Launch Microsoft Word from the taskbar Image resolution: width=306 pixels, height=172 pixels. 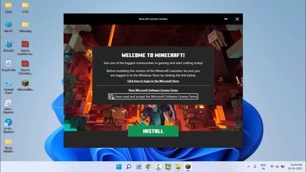coord(139,167)
